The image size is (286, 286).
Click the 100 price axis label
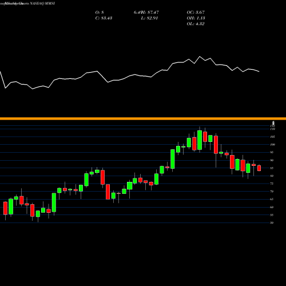point(273,145)
